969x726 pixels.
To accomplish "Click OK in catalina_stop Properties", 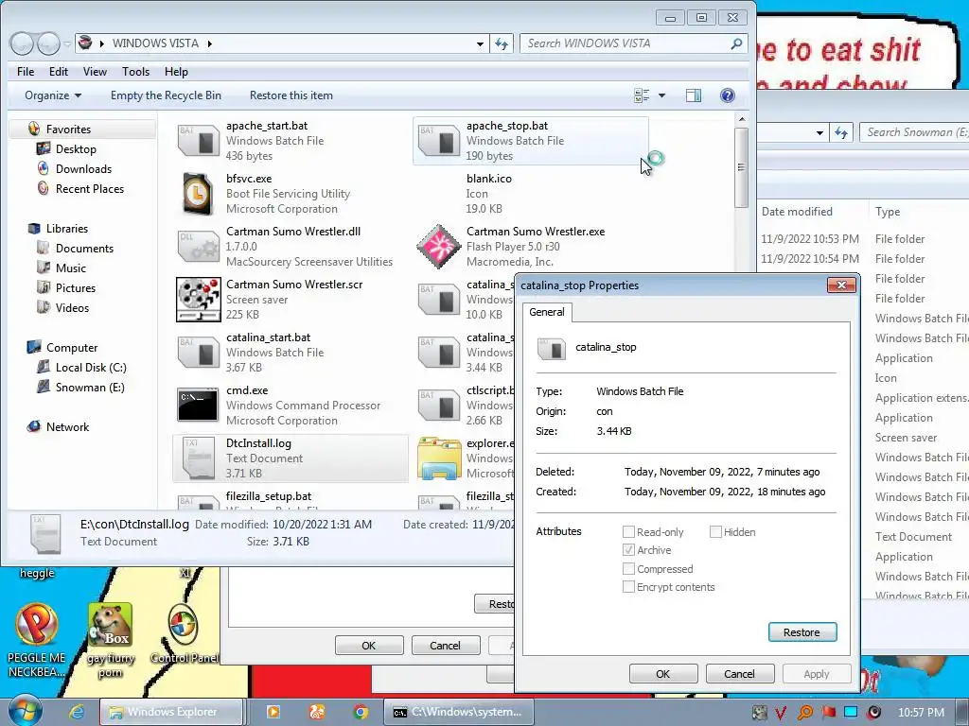I will click(x=663, y=673).
